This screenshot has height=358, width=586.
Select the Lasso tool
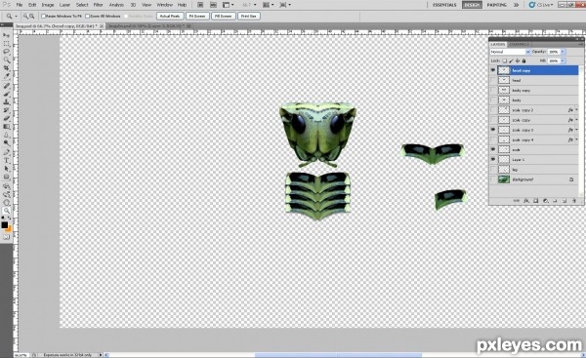[x=7, y=52]
